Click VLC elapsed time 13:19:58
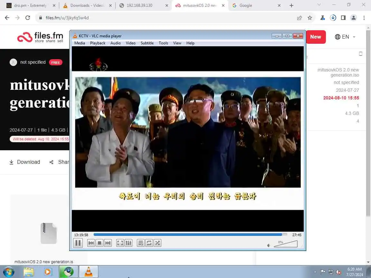371x278 pixels. (x=81, y=235)
